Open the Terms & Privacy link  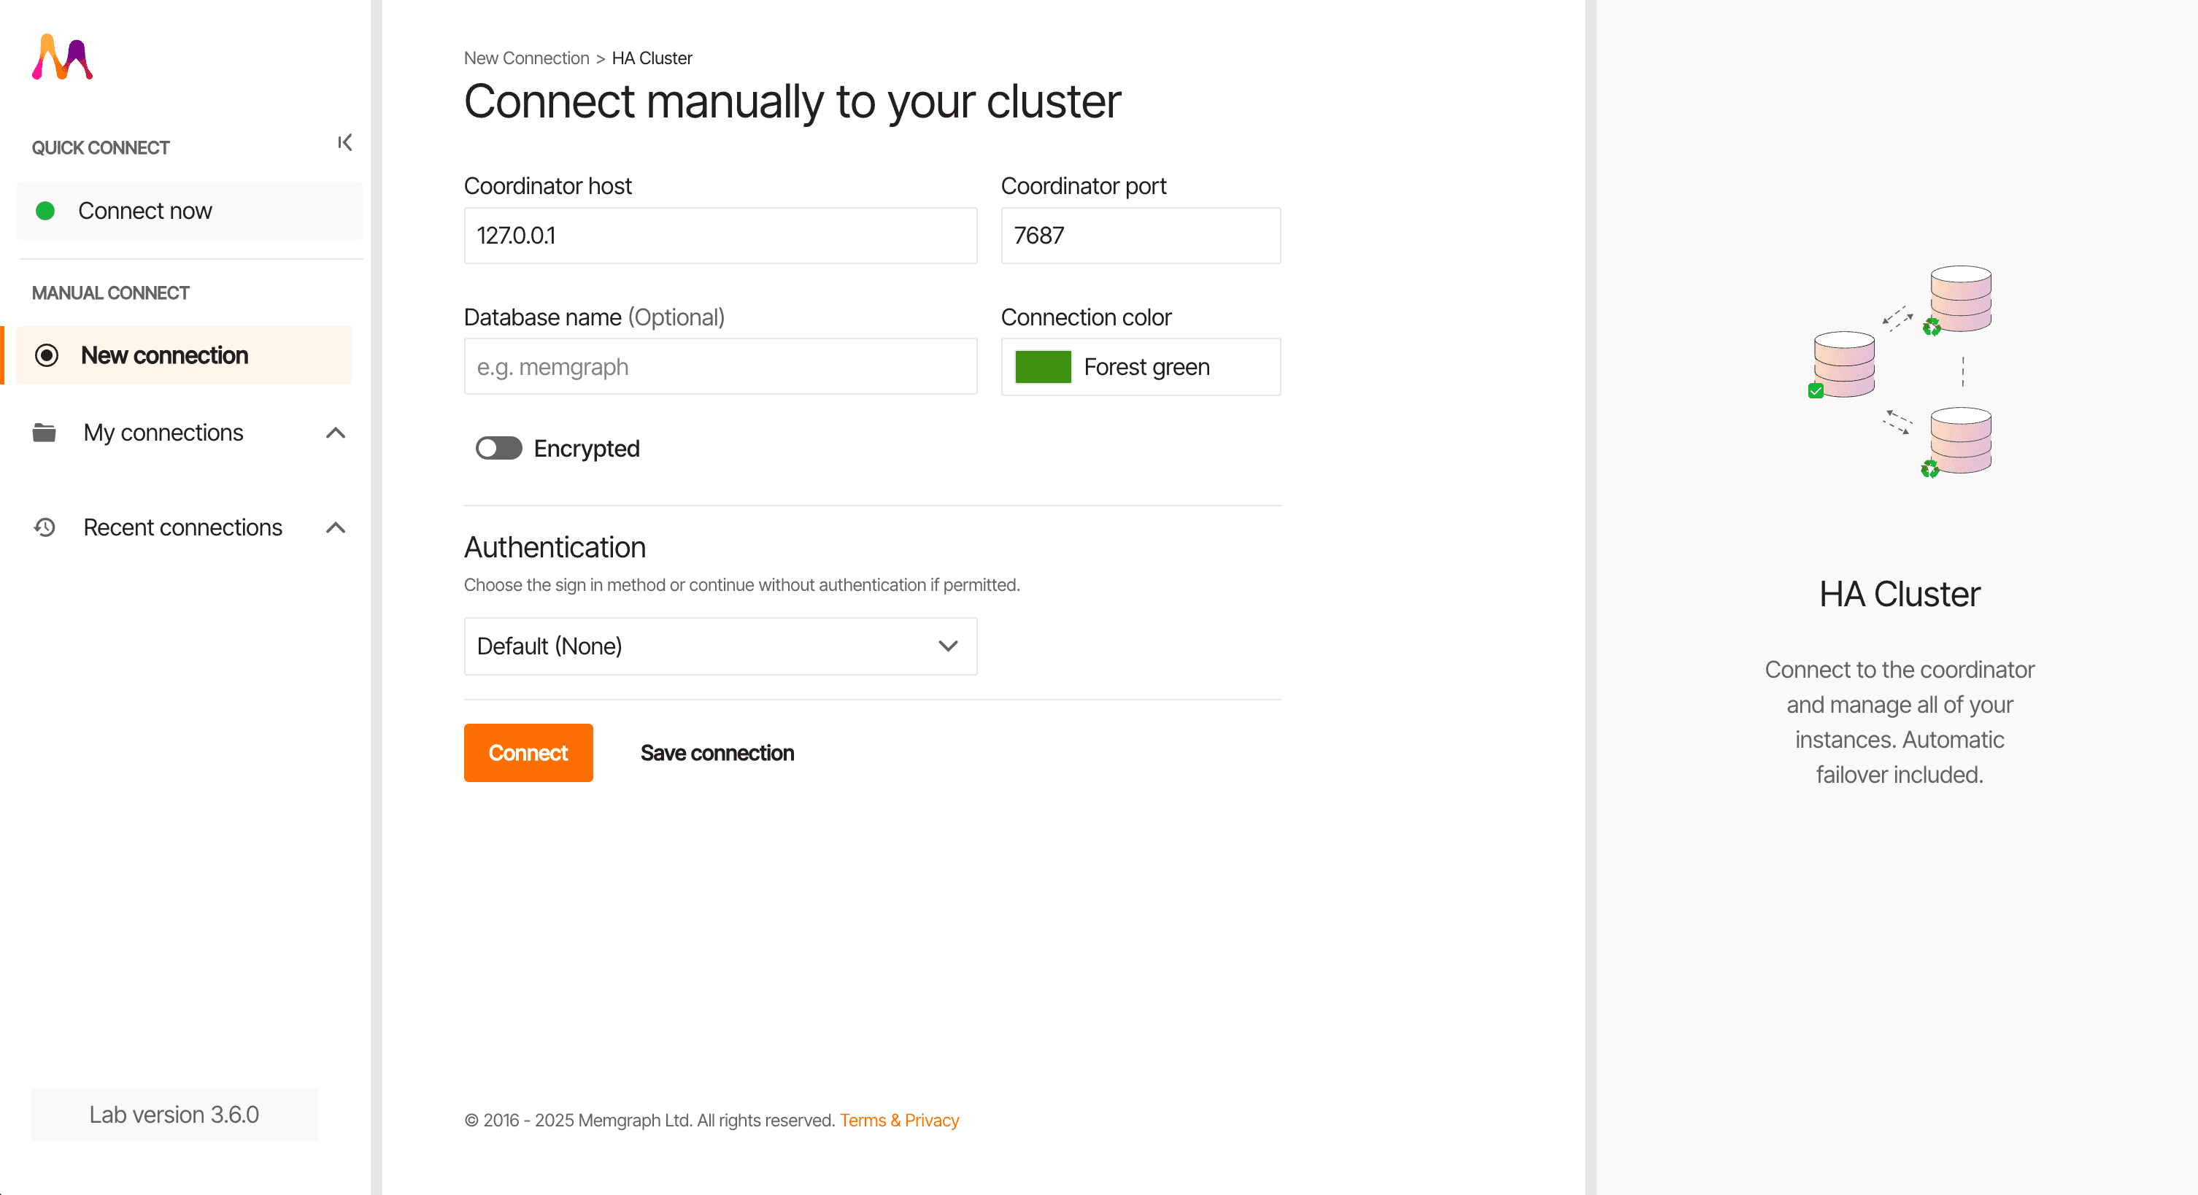tap(898, 1120)
